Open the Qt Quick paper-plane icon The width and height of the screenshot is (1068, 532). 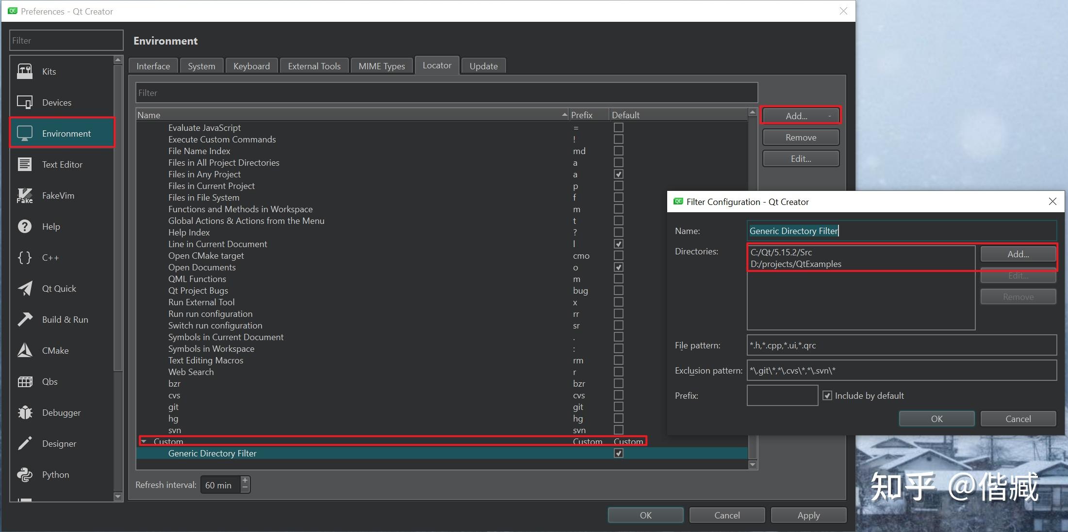point(25,288)
